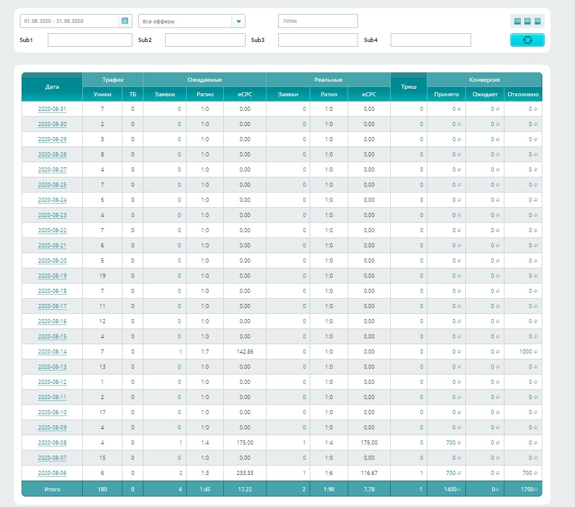Image resolution: width=575 pixels, height=507 pixels.
Task: Open the 2020-08-14 date link
Action: click(x=52, y=352)
